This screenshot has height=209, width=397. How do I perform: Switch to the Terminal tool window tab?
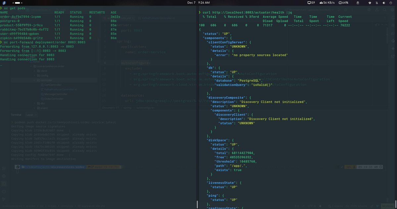[16, 115]
